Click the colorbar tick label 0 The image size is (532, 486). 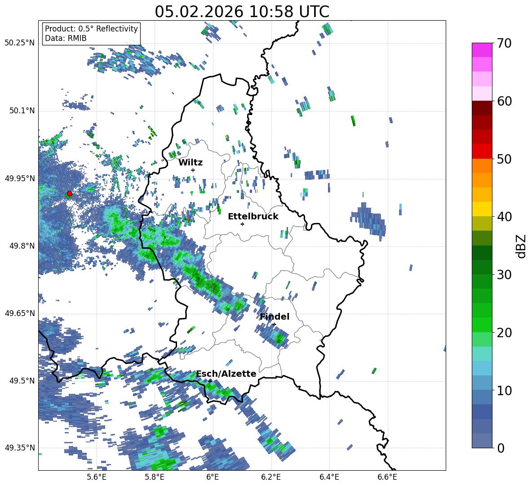tap(501, 448)
